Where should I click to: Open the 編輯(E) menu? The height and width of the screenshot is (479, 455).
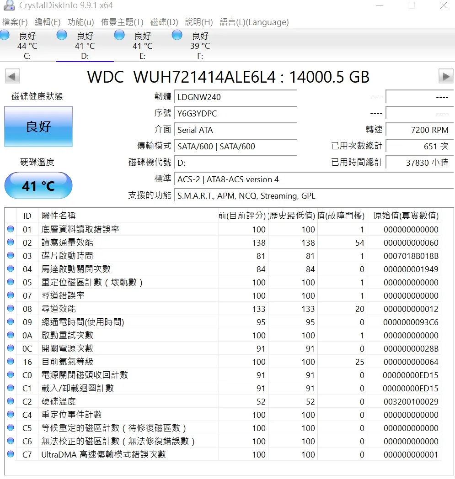(x=48, y=22)
